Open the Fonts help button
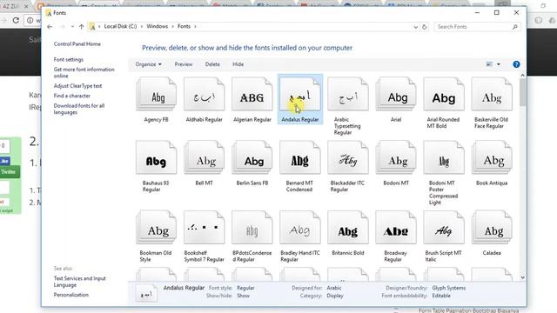This screenshot has height=313, width=557. click(x=516, y=64)
